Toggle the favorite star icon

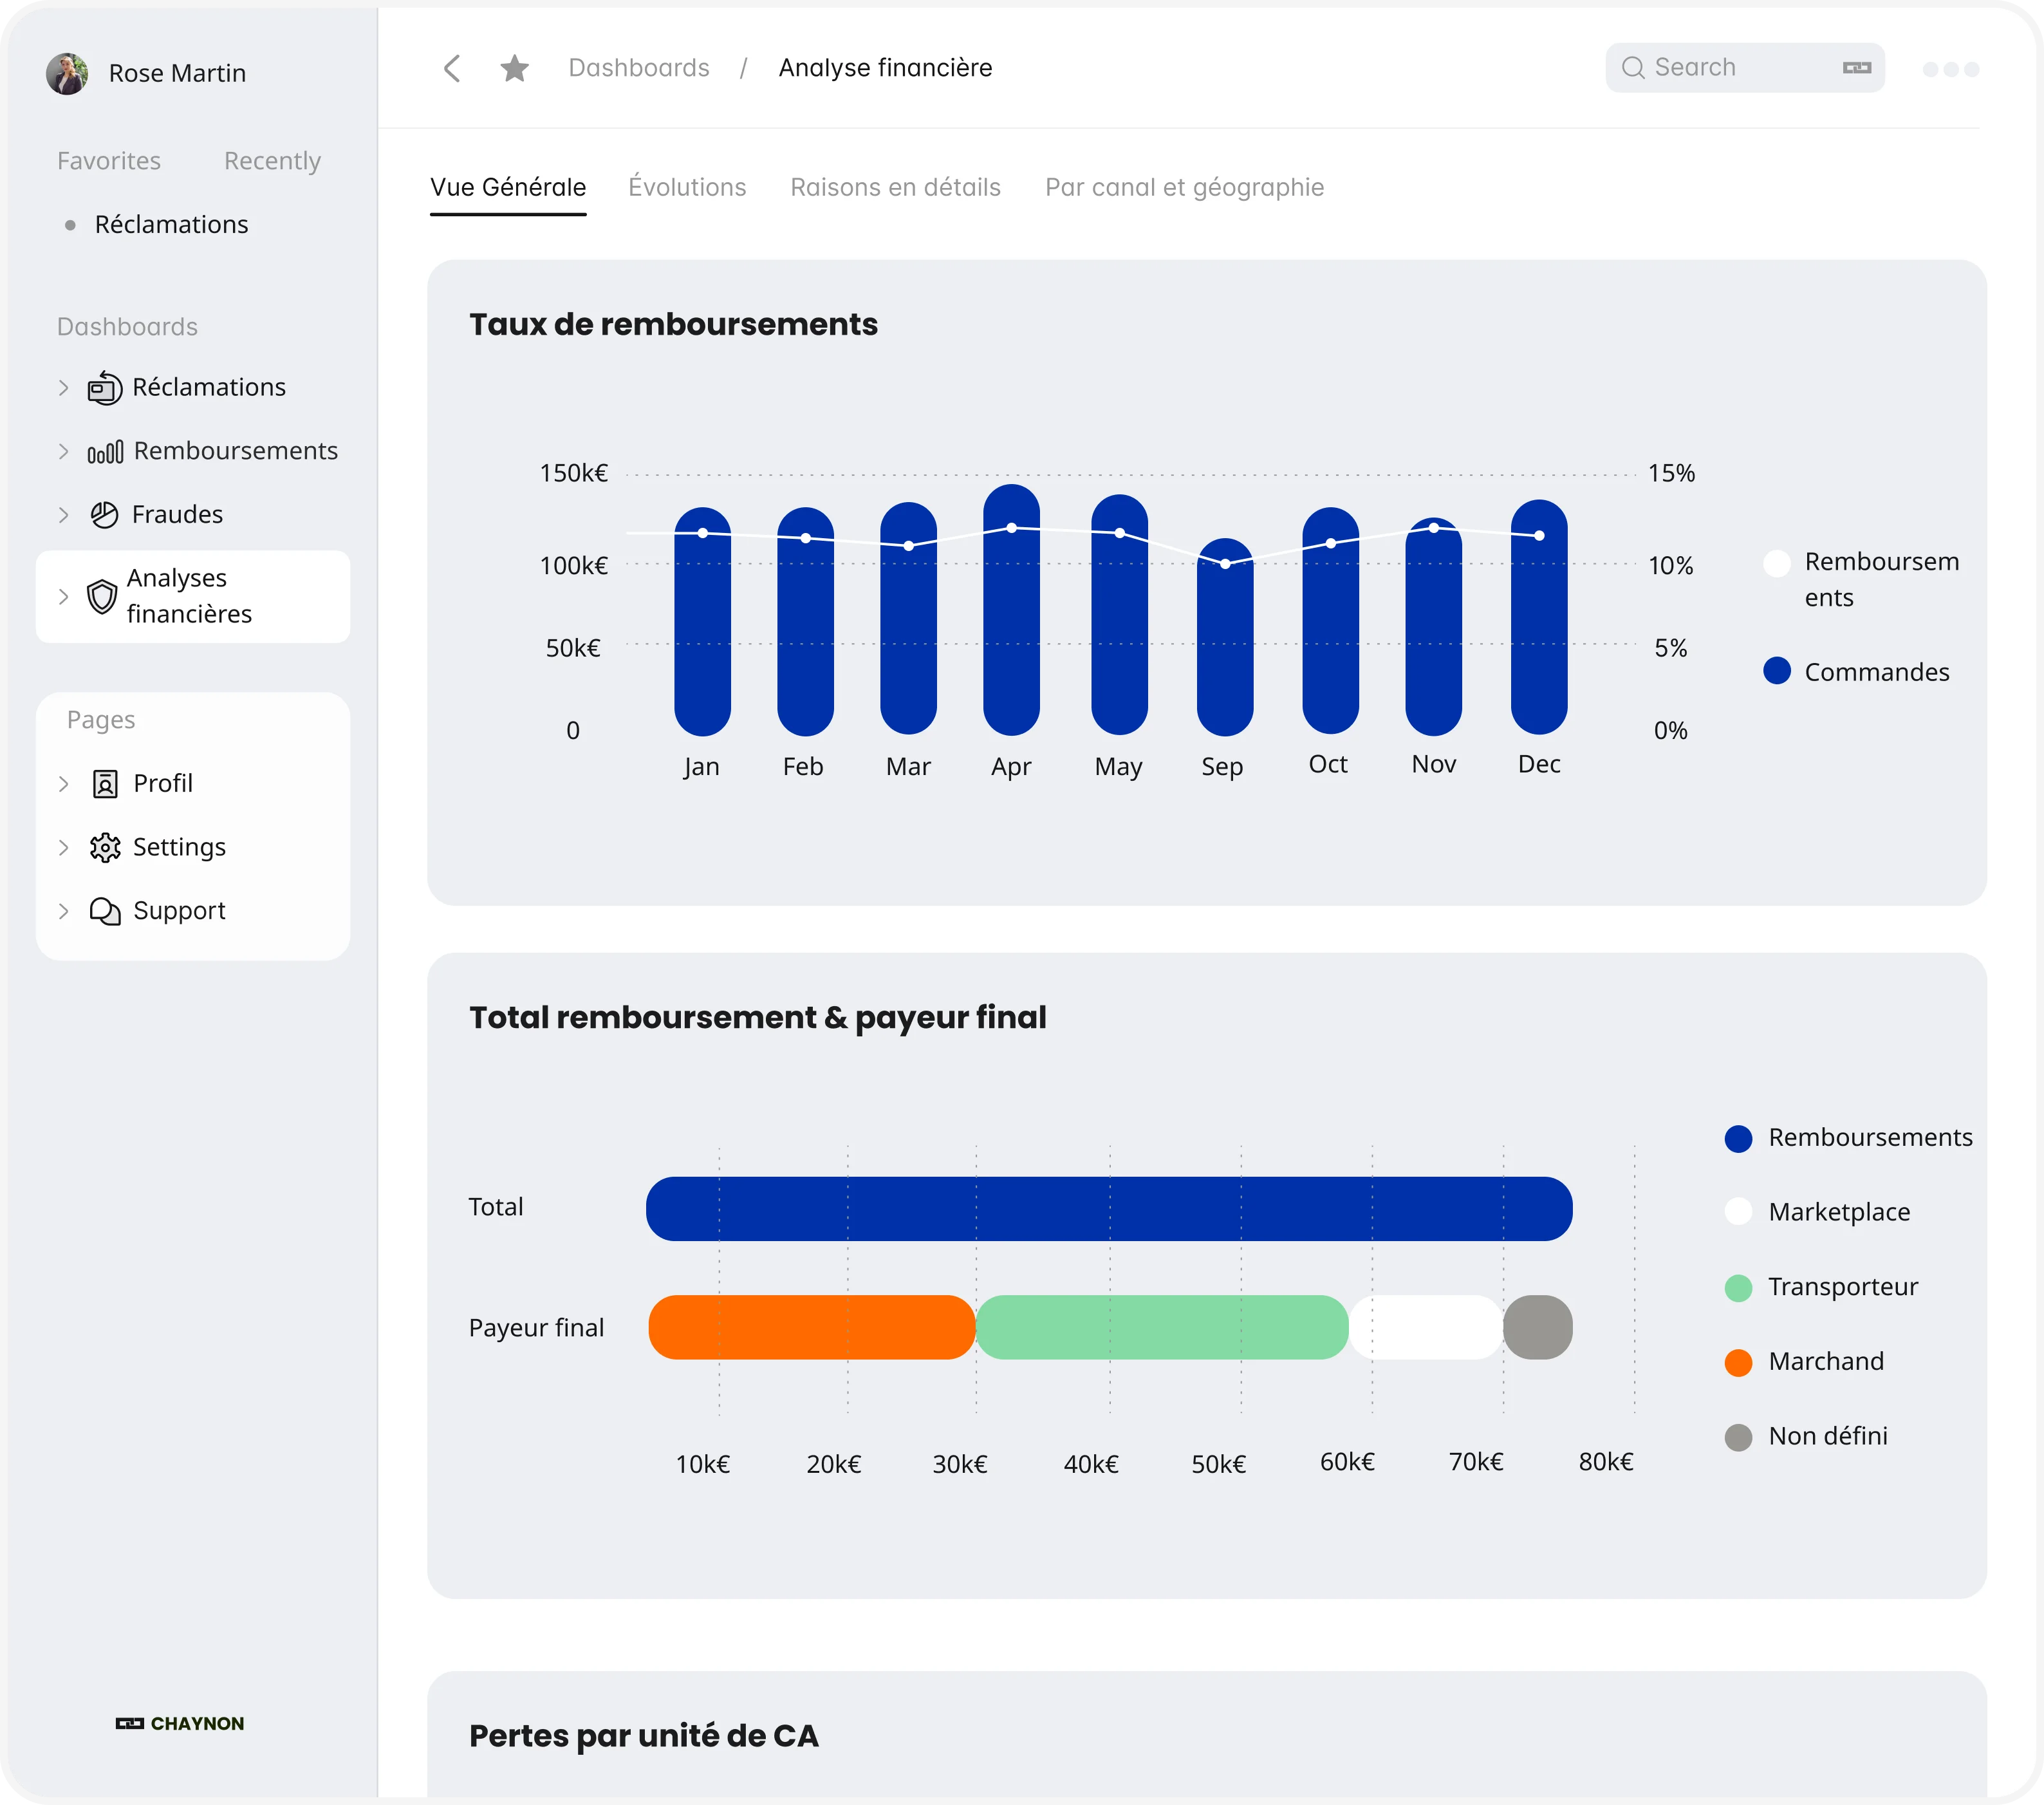(x=514, y=68)
